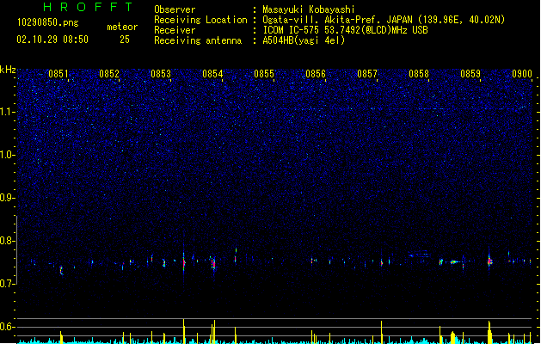Click the date 02.10.29 08:50
The width and height of the screenshot is (541, 344).
coord(52,40)
